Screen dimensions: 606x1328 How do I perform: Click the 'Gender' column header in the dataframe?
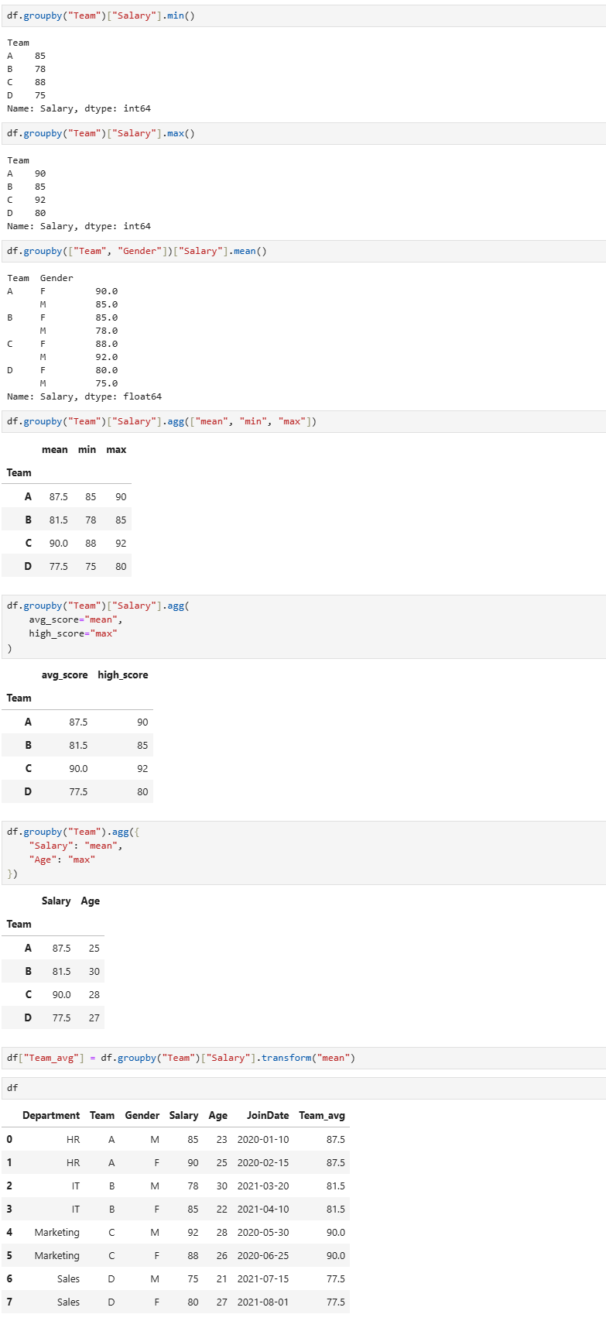pos(142,1116)
